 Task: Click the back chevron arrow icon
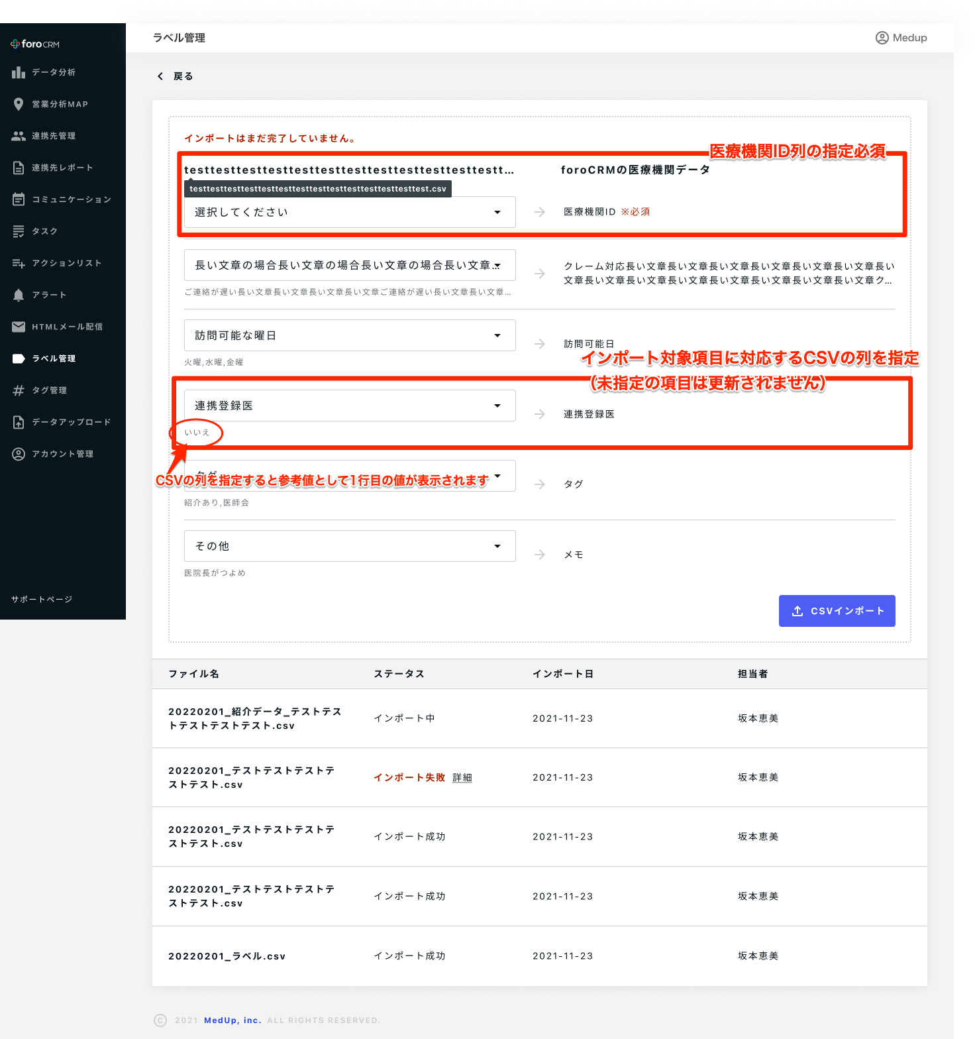(x=160, y=76)
